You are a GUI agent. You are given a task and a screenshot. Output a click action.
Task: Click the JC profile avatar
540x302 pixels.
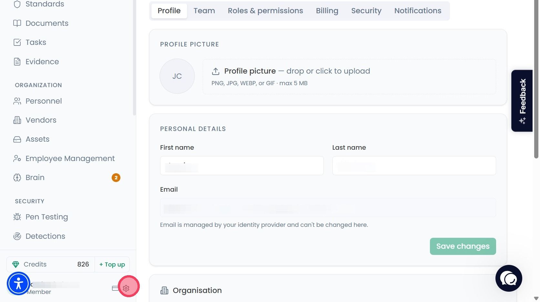coord(177,76)
